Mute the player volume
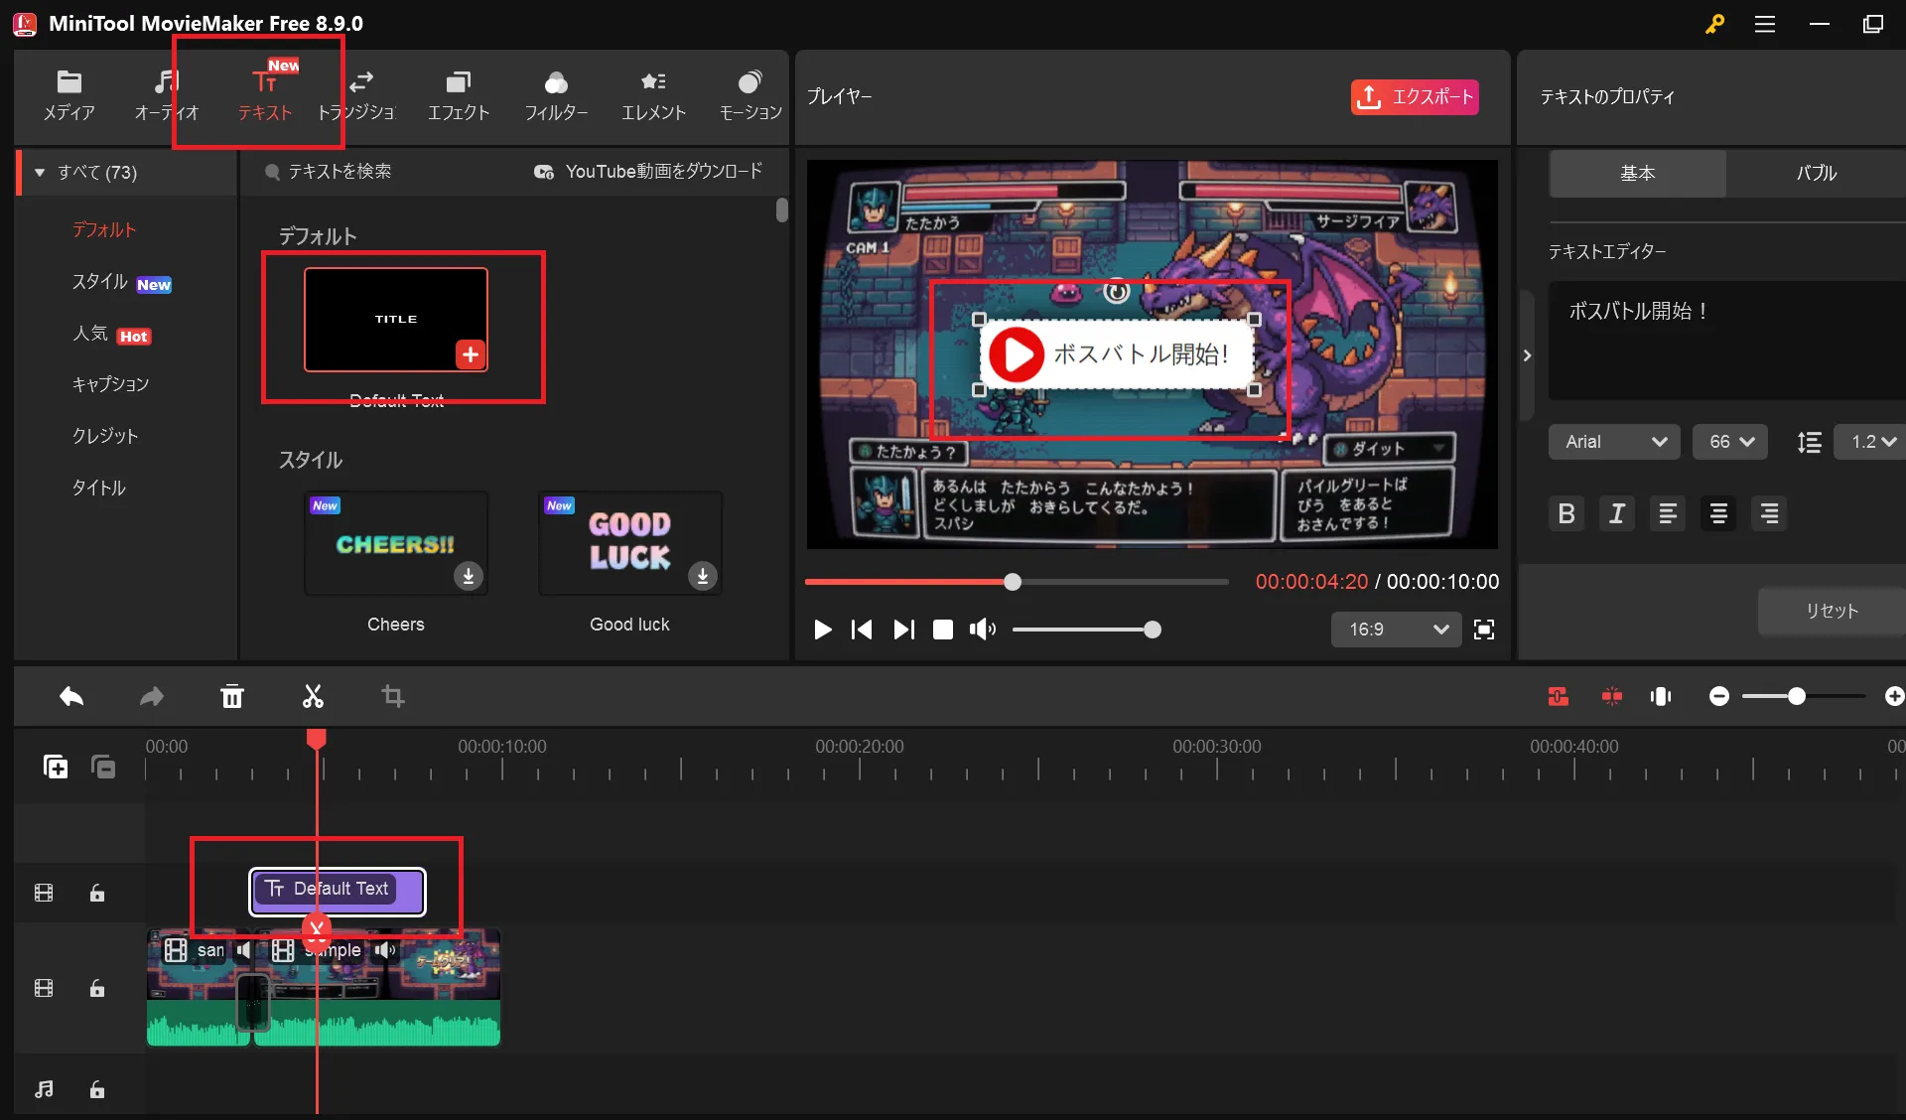Screen dimensions: 1906x1120 point(983,630)
